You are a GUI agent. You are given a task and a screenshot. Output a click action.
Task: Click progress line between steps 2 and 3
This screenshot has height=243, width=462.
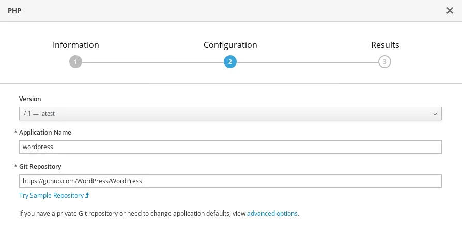click(307, 62)
